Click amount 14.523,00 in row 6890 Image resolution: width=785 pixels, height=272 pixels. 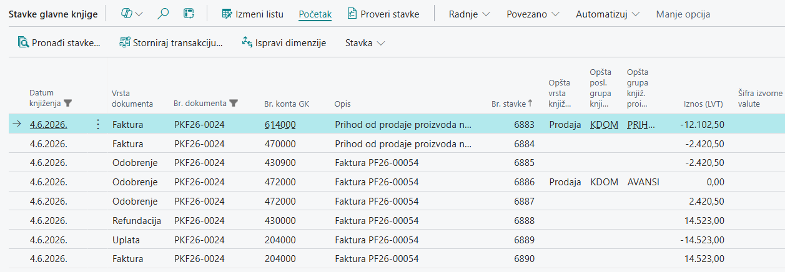703,259
